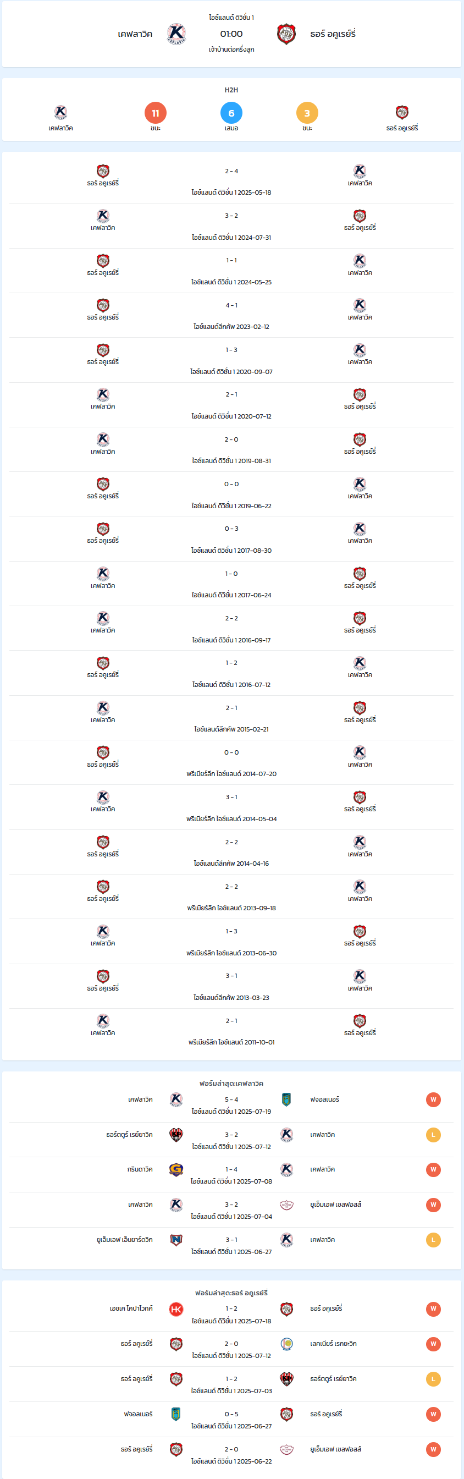Open the 2 - 1 match dated 2011-10-01
This screenshot has height=1479, width=464.
tap(231, 1031)
